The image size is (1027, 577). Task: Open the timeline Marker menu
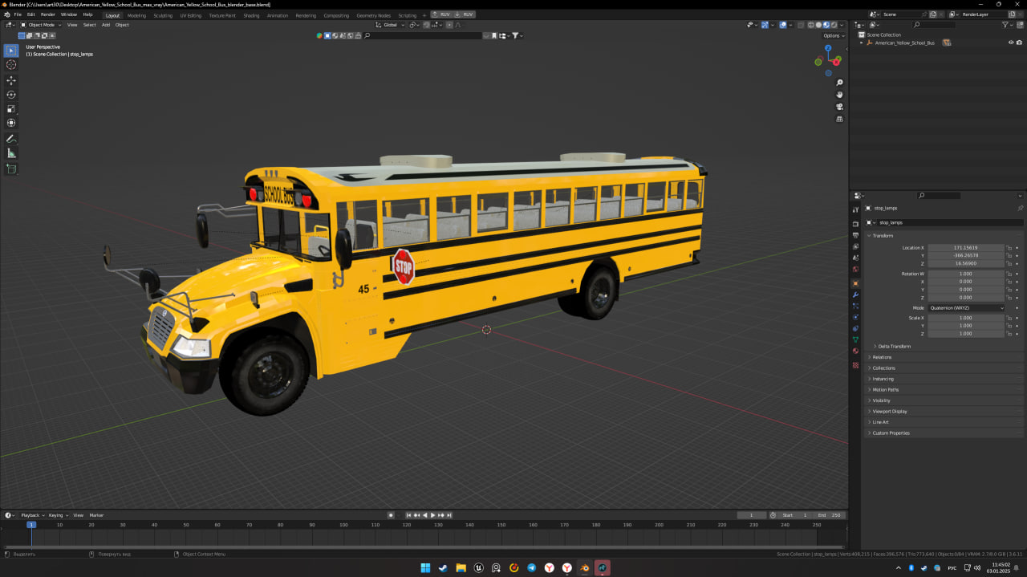(96, 515)
